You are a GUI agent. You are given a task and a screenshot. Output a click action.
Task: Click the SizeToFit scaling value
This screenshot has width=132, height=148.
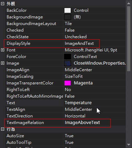pos(74,76)
